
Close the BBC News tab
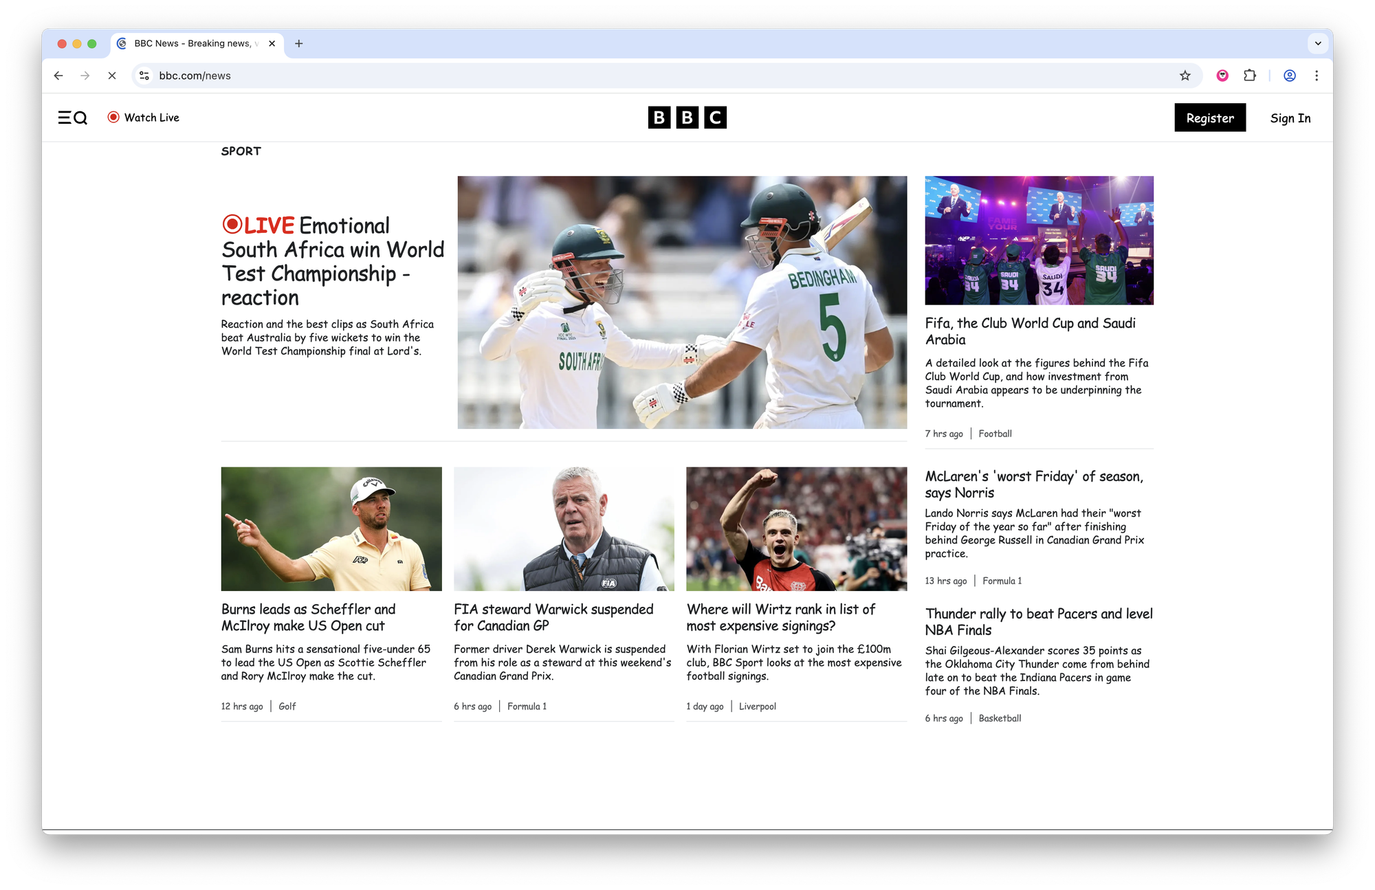point(272,43)
